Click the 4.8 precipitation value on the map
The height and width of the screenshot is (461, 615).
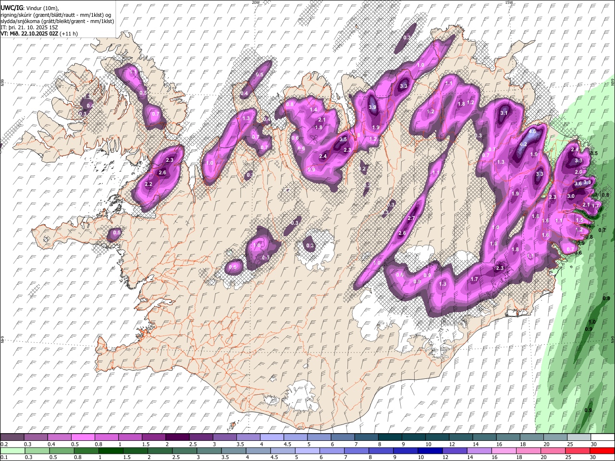point(532,131)
